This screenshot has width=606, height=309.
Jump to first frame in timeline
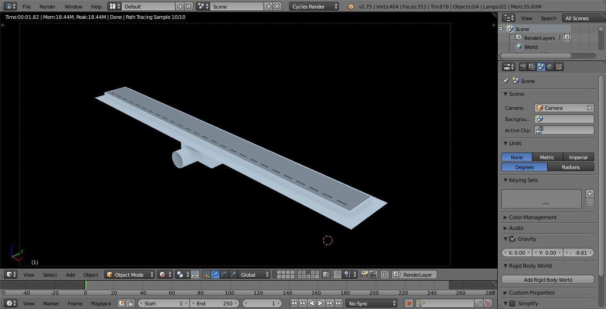[294, 303]
